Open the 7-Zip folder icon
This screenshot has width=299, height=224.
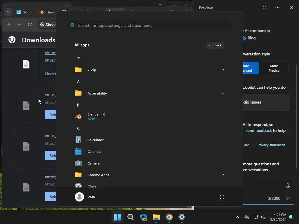[x=78, y=70]
